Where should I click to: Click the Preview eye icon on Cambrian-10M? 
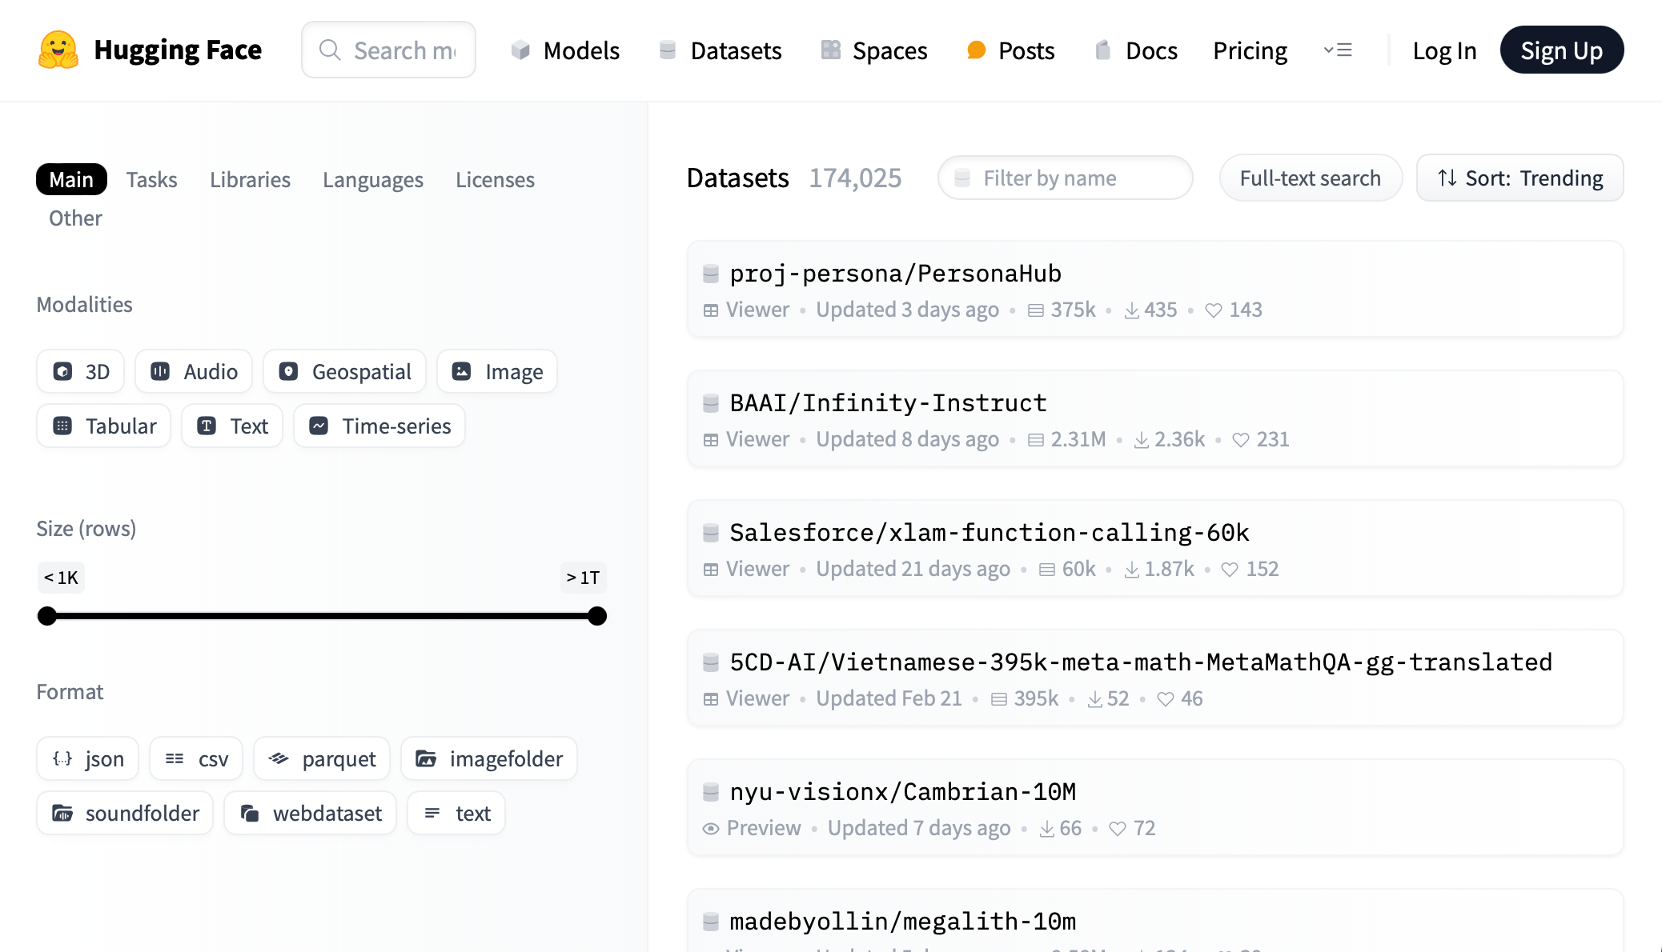pyautogui.click(x=710, y=829)
